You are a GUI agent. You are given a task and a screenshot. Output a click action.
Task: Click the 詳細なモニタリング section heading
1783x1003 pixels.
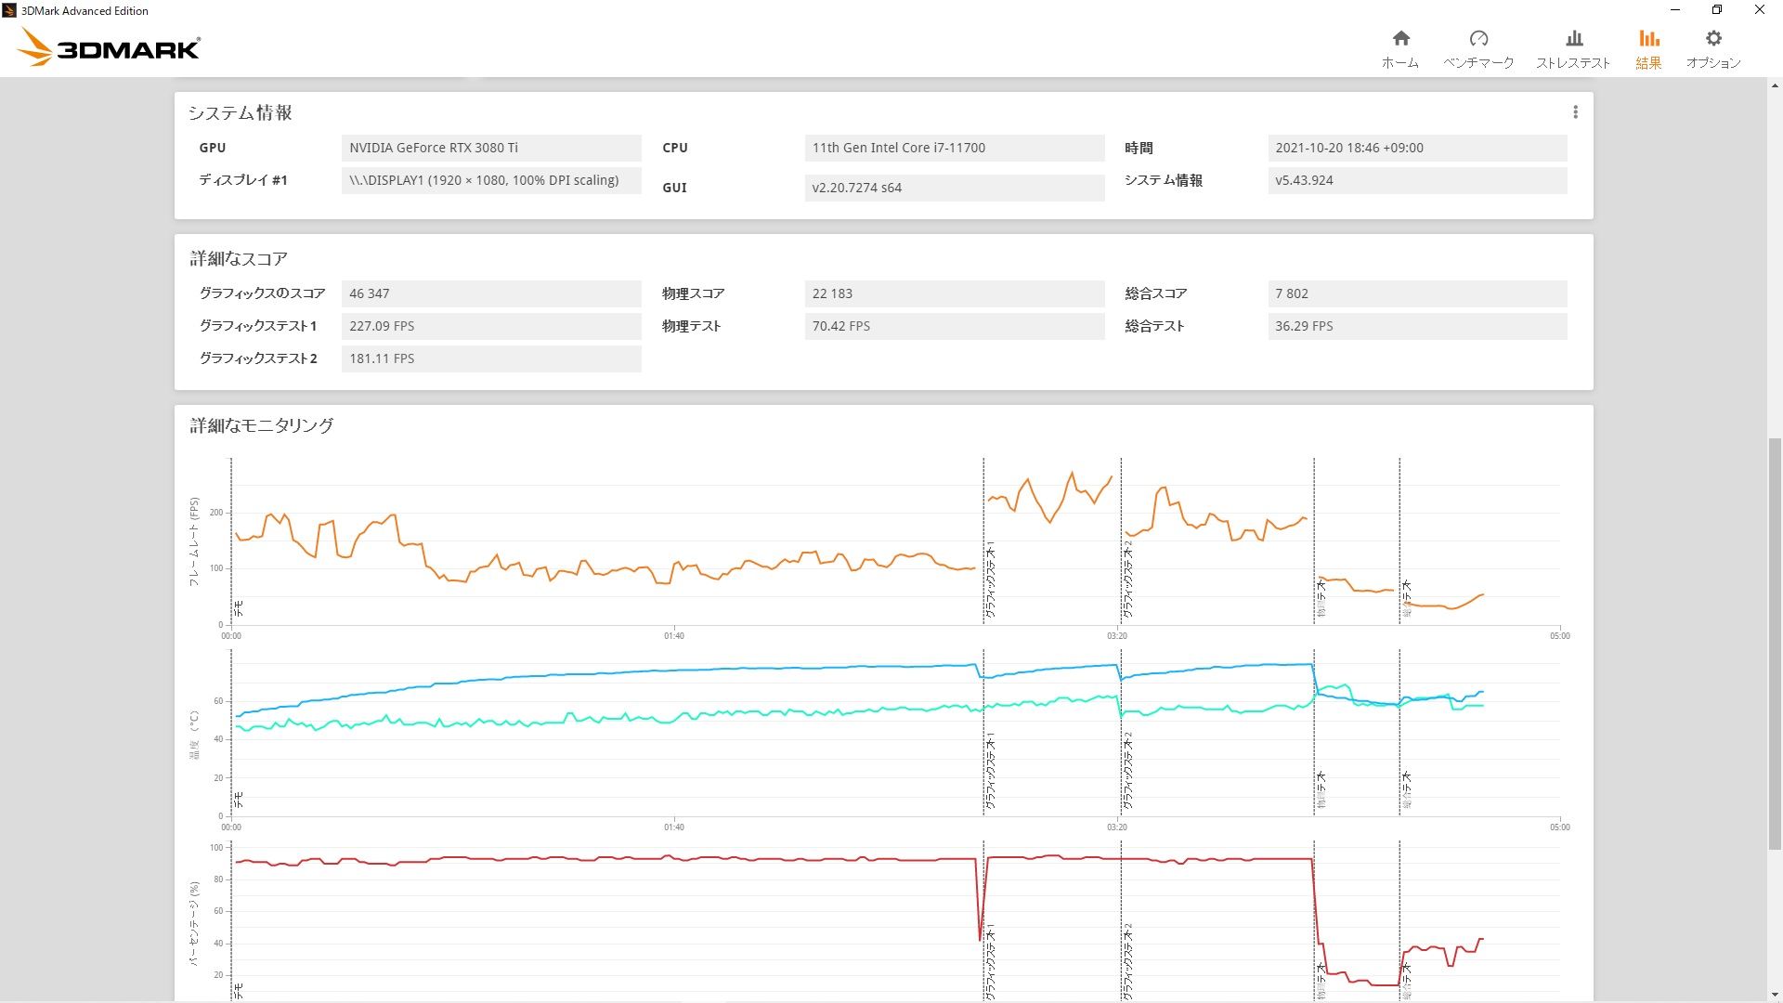(x=261, y=425)
